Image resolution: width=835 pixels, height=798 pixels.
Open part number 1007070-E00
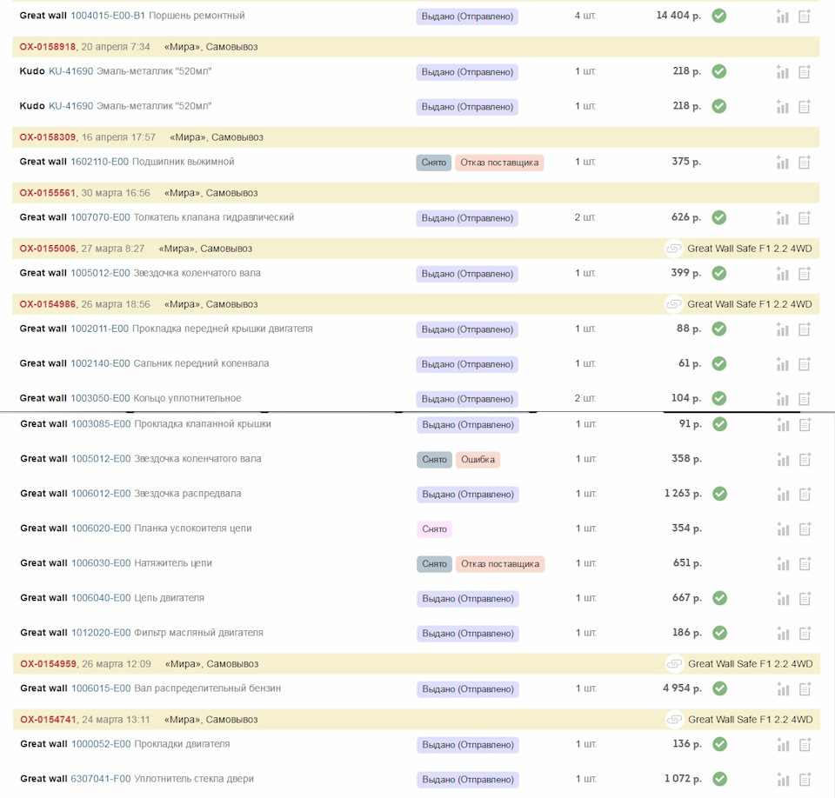[x=100, y=217]
